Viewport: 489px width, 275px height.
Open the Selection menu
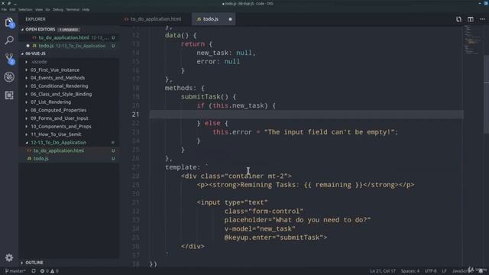[25, 10]
